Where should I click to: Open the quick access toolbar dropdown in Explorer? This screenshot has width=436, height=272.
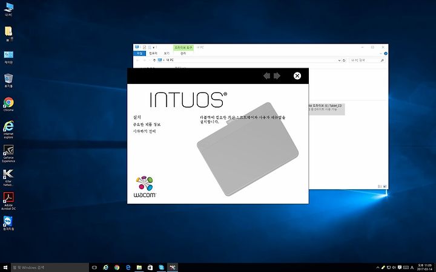click(153, 48)
